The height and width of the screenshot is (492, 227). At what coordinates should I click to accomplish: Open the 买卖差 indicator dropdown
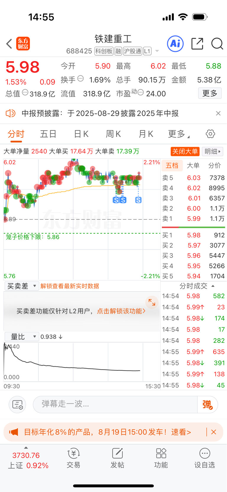(22, 286)
